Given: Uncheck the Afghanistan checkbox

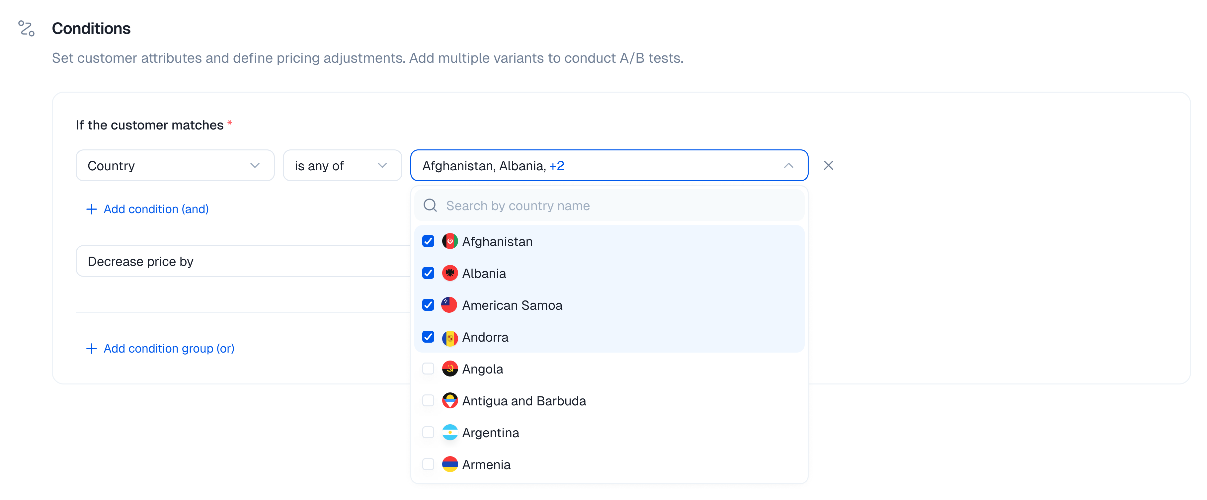Looking at the screenshot, I should 428,241.
